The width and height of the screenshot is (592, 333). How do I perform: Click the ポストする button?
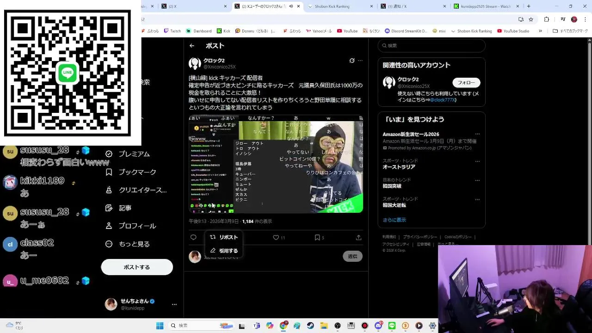(137, 267)
